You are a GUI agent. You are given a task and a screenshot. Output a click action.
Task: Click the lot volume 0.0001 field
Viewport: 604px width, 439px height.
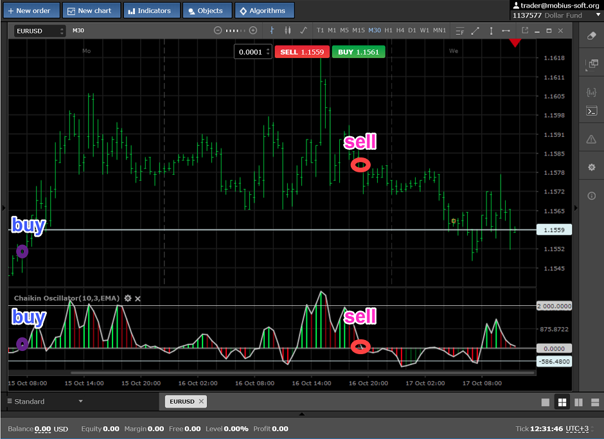coord(251,52)
